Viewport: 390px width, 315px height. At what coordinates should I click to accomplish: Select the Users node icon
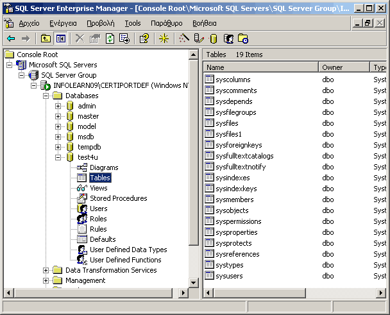point(82,209)
